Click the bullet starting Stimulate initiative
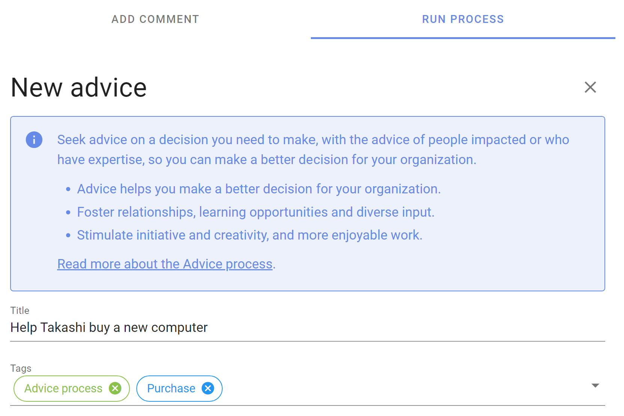624x416 pixels. (250, 235)
